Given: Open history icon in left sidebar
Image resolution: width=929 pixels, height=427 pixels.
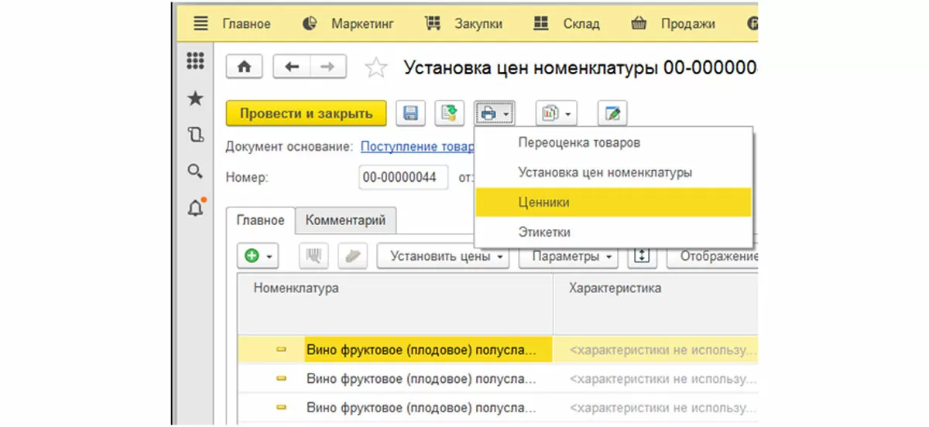Looking at the screenshot, I should click(196, 135).
